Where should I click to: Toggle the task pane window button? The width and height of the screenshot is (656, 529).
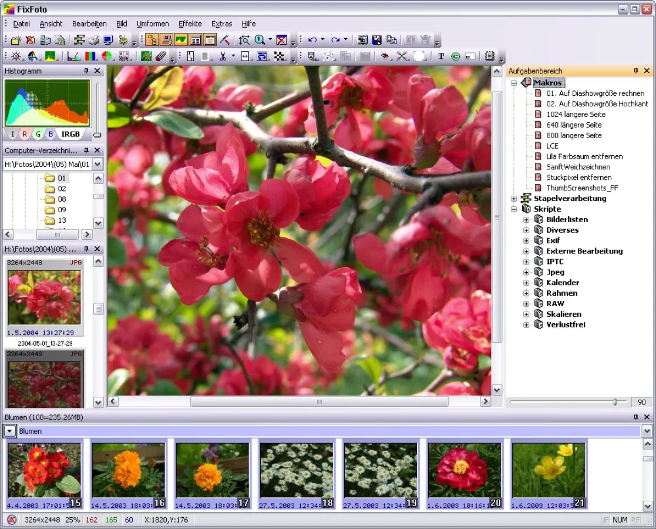(x=210, y=40)
